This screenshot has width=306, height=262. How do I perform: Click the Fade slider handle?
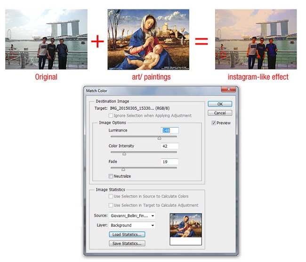click(123, 169)
